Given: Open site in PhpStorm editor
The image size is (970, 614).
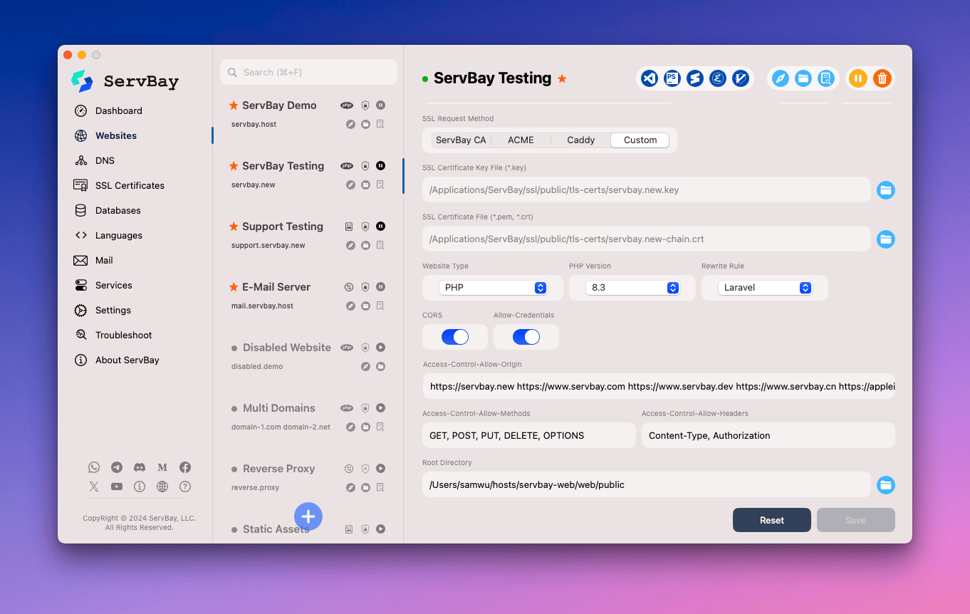Looking at the screenshot, I should [x=672, y=78].
